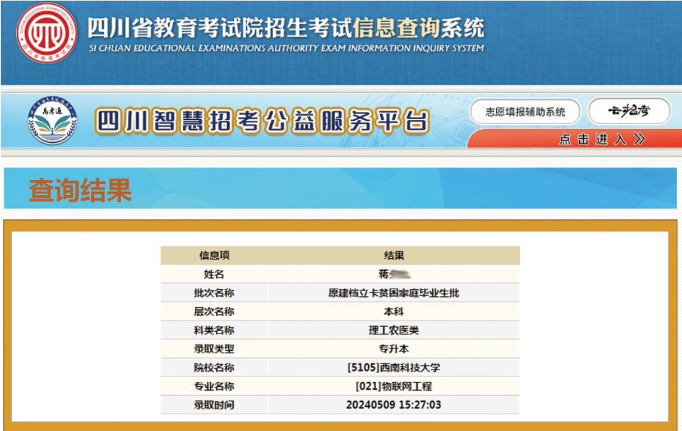Viewport: 682px width, 431px height.
Task: Click the double arrow beside 点击进入
Action: (x=640, y=139)
